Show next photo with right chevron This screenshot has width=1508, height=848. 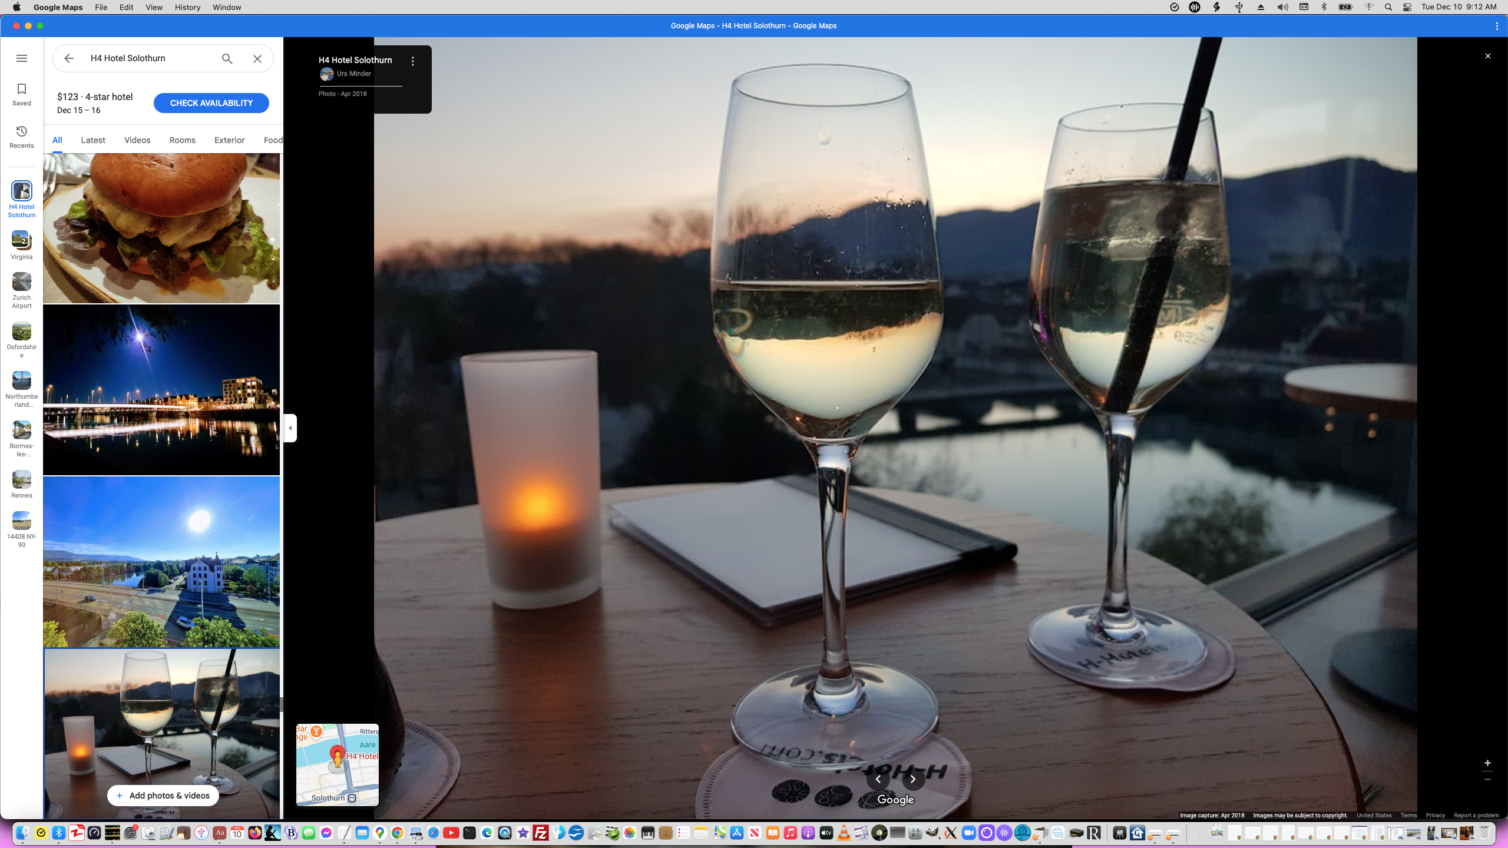(913, 779)
